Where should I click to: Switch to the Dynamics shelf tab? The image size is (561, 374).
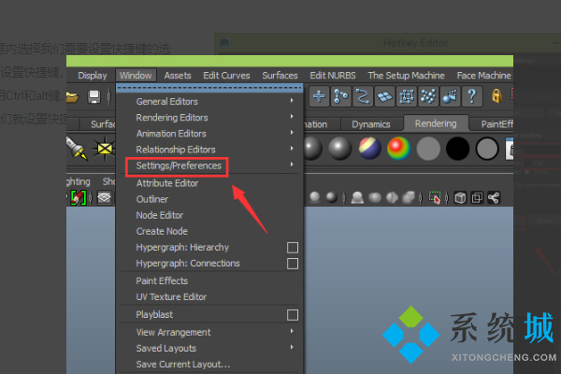(371, 123)
